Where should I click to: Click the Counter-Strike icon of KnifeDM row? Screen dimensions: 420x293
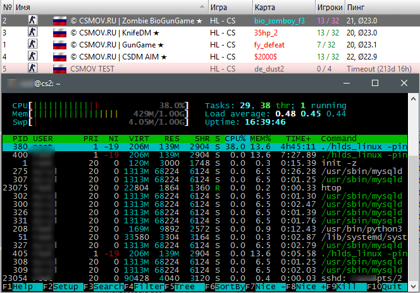[32, 32]
